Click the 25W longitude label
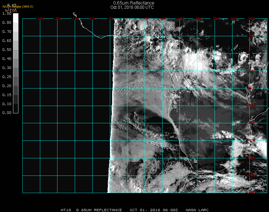Viewport: 269px width, 212px height. point(41,19)
